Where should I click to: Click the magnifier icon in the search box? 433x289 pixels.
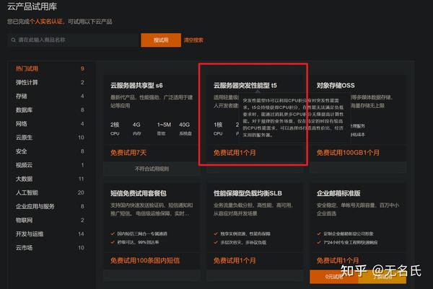coord(13,40)
